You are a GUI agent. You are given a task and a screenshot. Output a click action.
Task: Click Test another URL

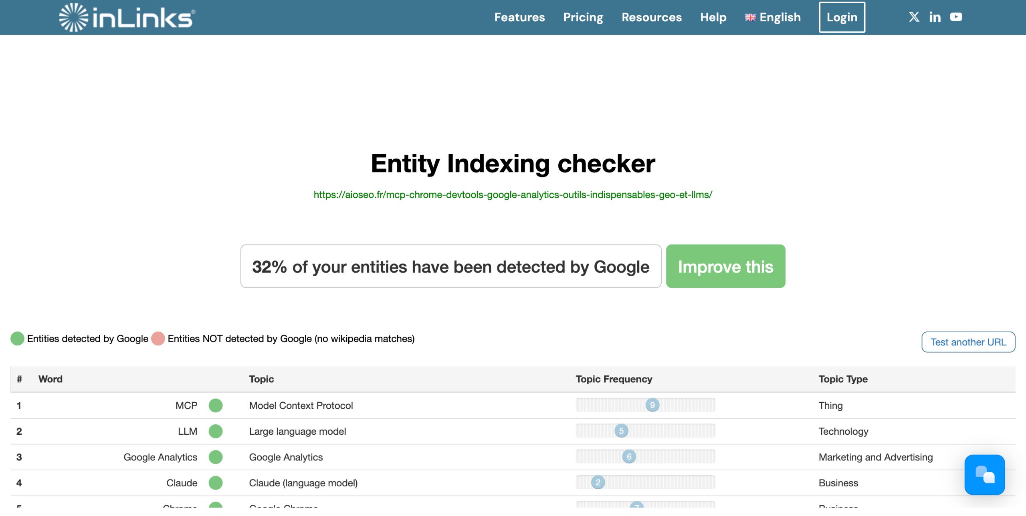click(x=968, y=342)
